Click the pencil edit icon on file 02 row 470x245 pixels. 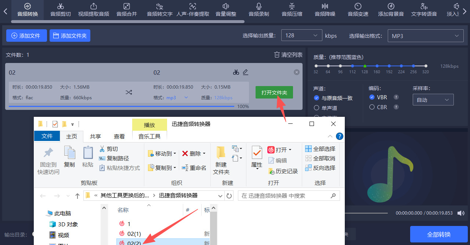tap(246, 72)
